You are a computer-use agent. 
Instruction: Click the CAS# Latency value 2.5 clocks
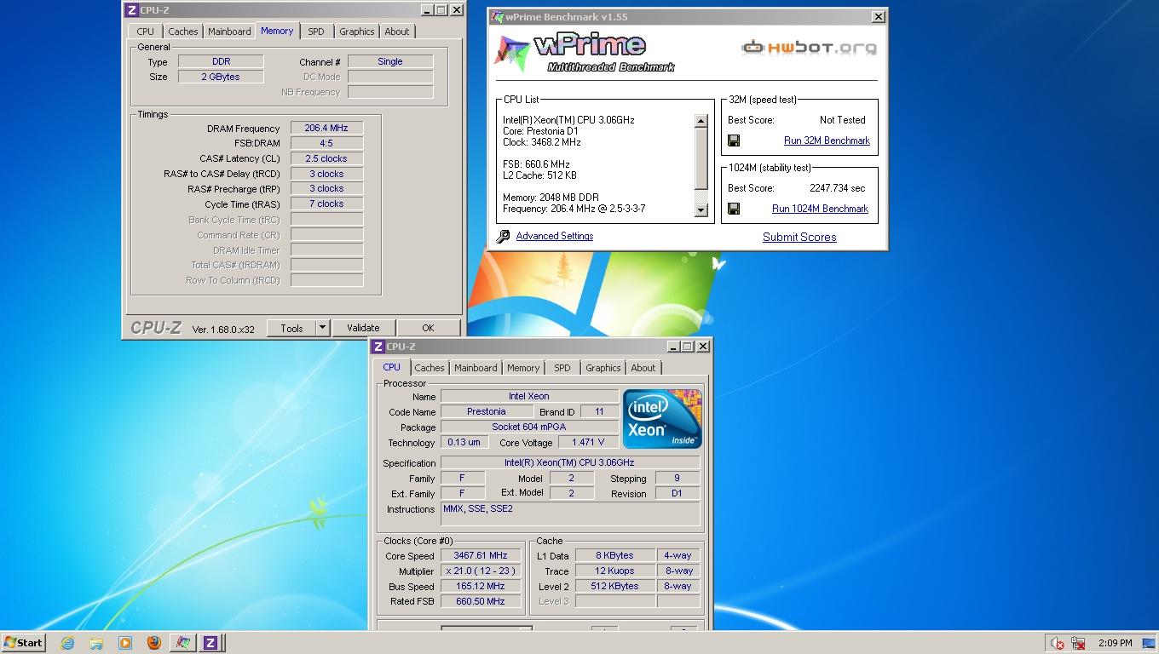pos(326,158)
